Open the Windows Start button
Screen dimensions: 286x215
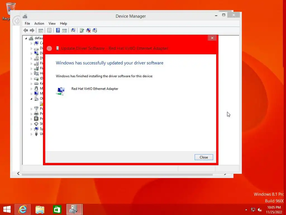pos(7,209)
